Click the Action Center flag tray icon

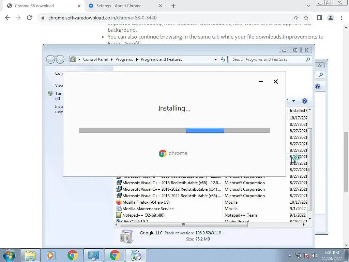pos(306,256)
